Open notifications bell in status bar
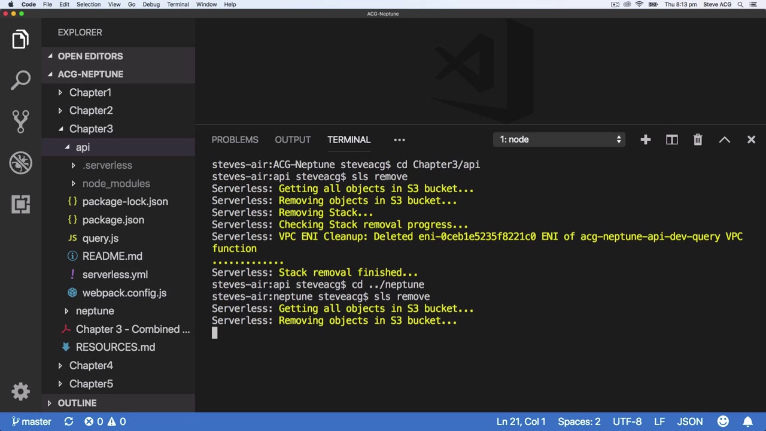The width and height of the screenshot is (766, 431). click(748, 421)
